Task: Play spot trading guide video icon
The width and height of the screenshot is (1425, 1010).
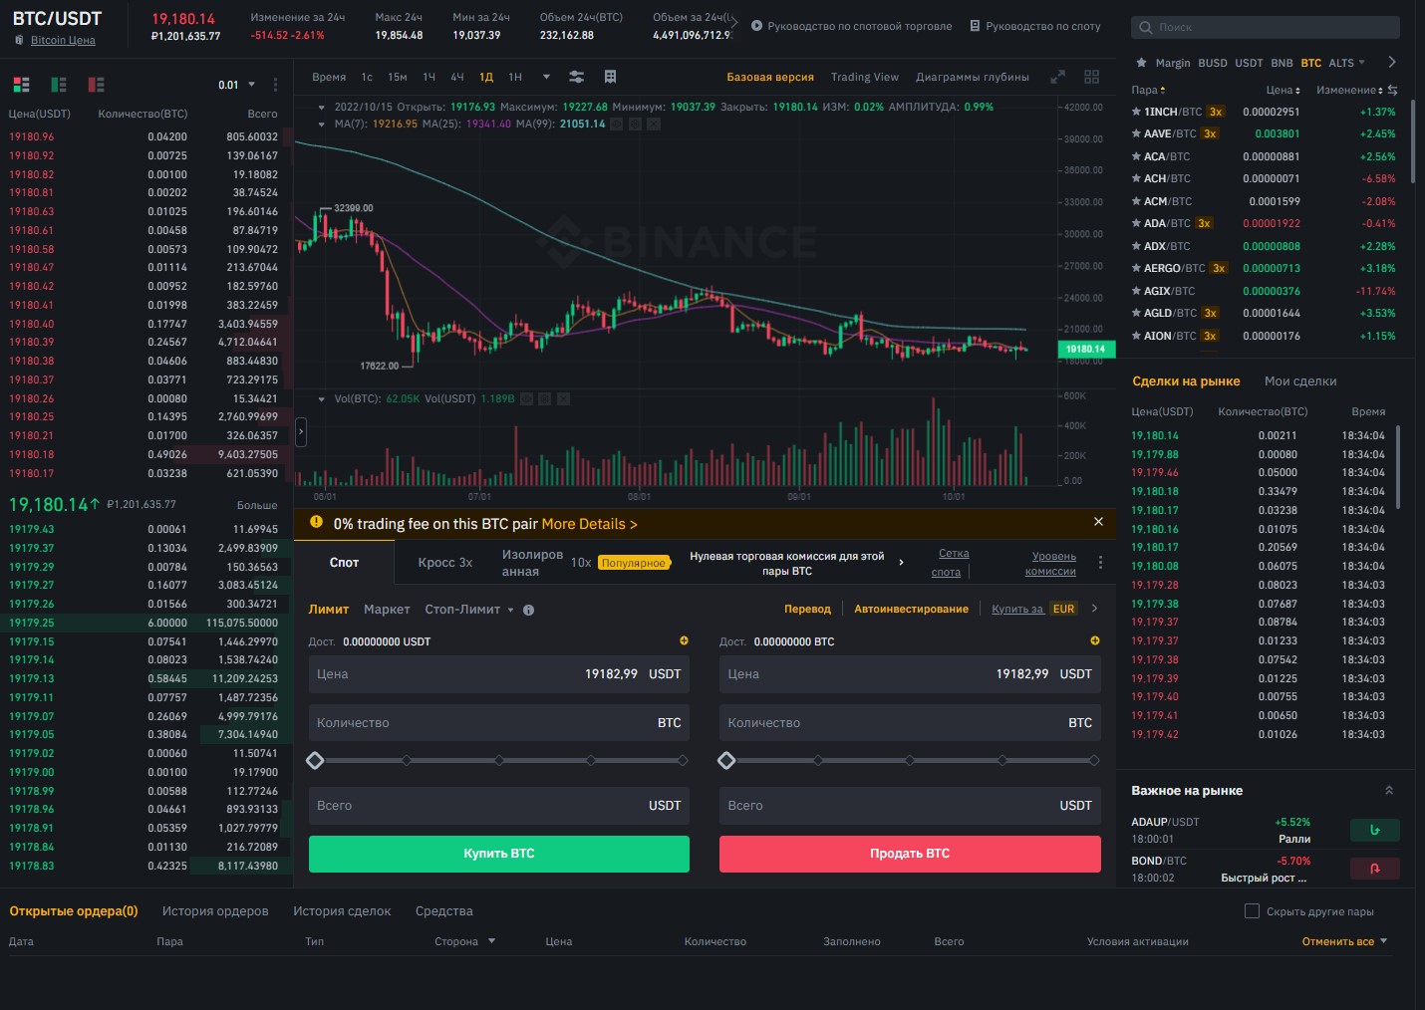Action: point(756,26)
